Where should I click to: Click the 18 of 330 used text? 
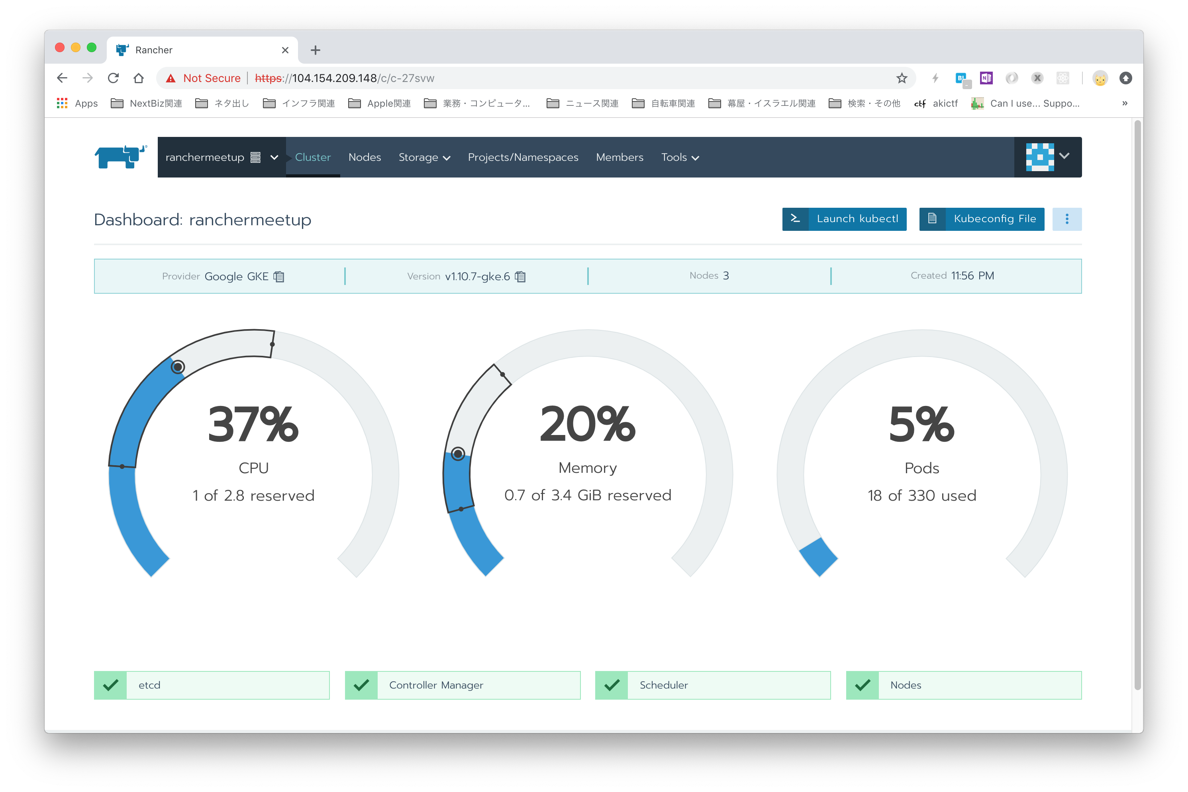coord(921,495)
